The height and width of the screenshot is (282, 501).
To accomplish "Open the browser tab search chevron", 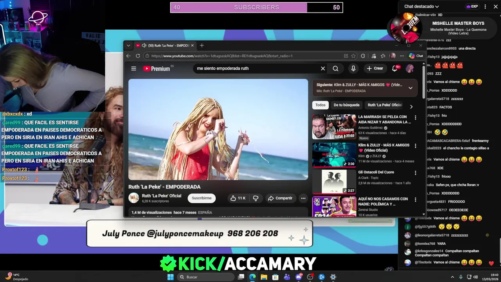I will tap(128, 45).
